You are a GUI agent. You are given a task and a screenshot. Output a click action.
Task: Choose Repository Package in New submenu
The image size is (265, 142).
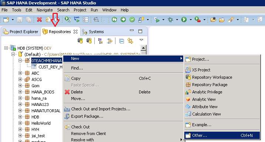222,85
